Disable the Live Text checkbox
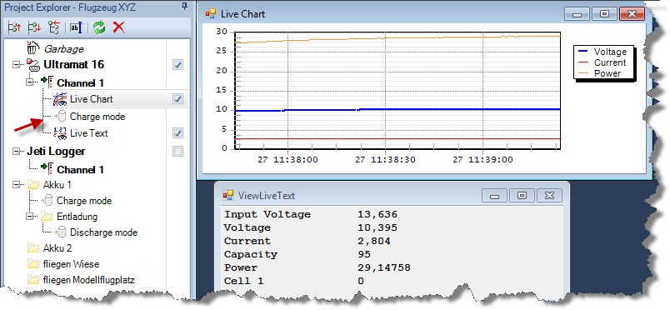 pos(178,133)
